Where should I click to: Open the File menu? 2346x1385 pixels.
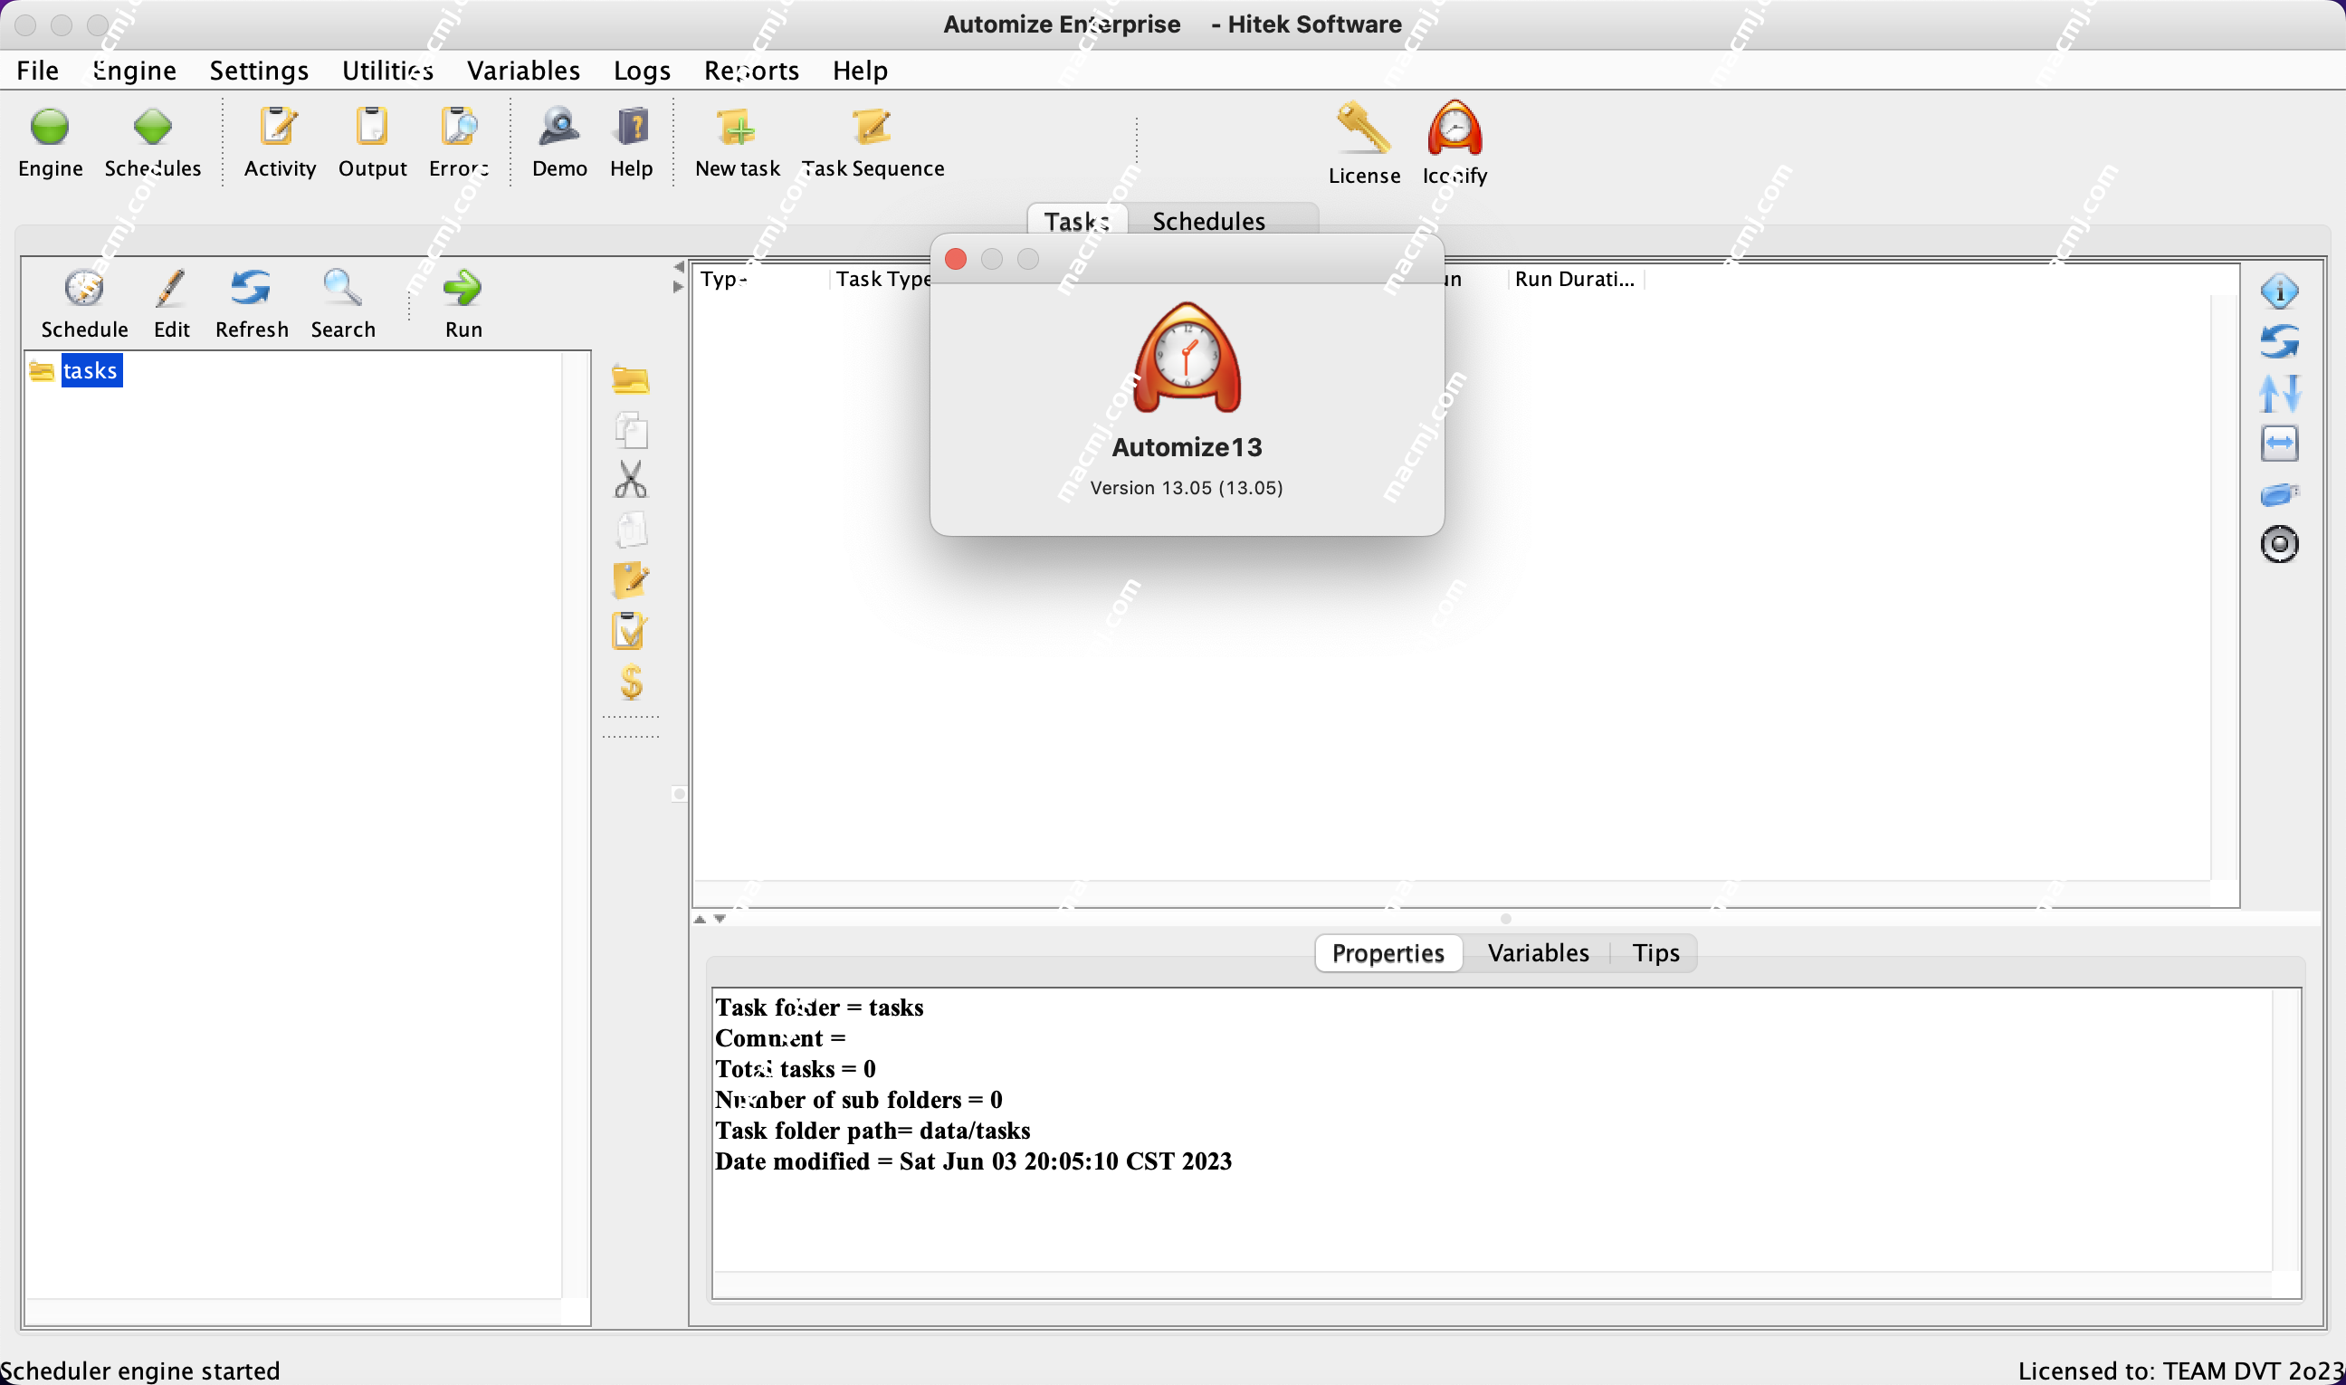tap(37, 70)
